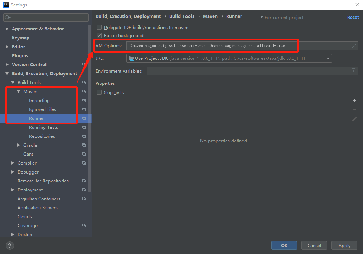This screenshot has width=363, height=254.
Task: Click project-level icon beside Importing
Action: tap(84, 101)
